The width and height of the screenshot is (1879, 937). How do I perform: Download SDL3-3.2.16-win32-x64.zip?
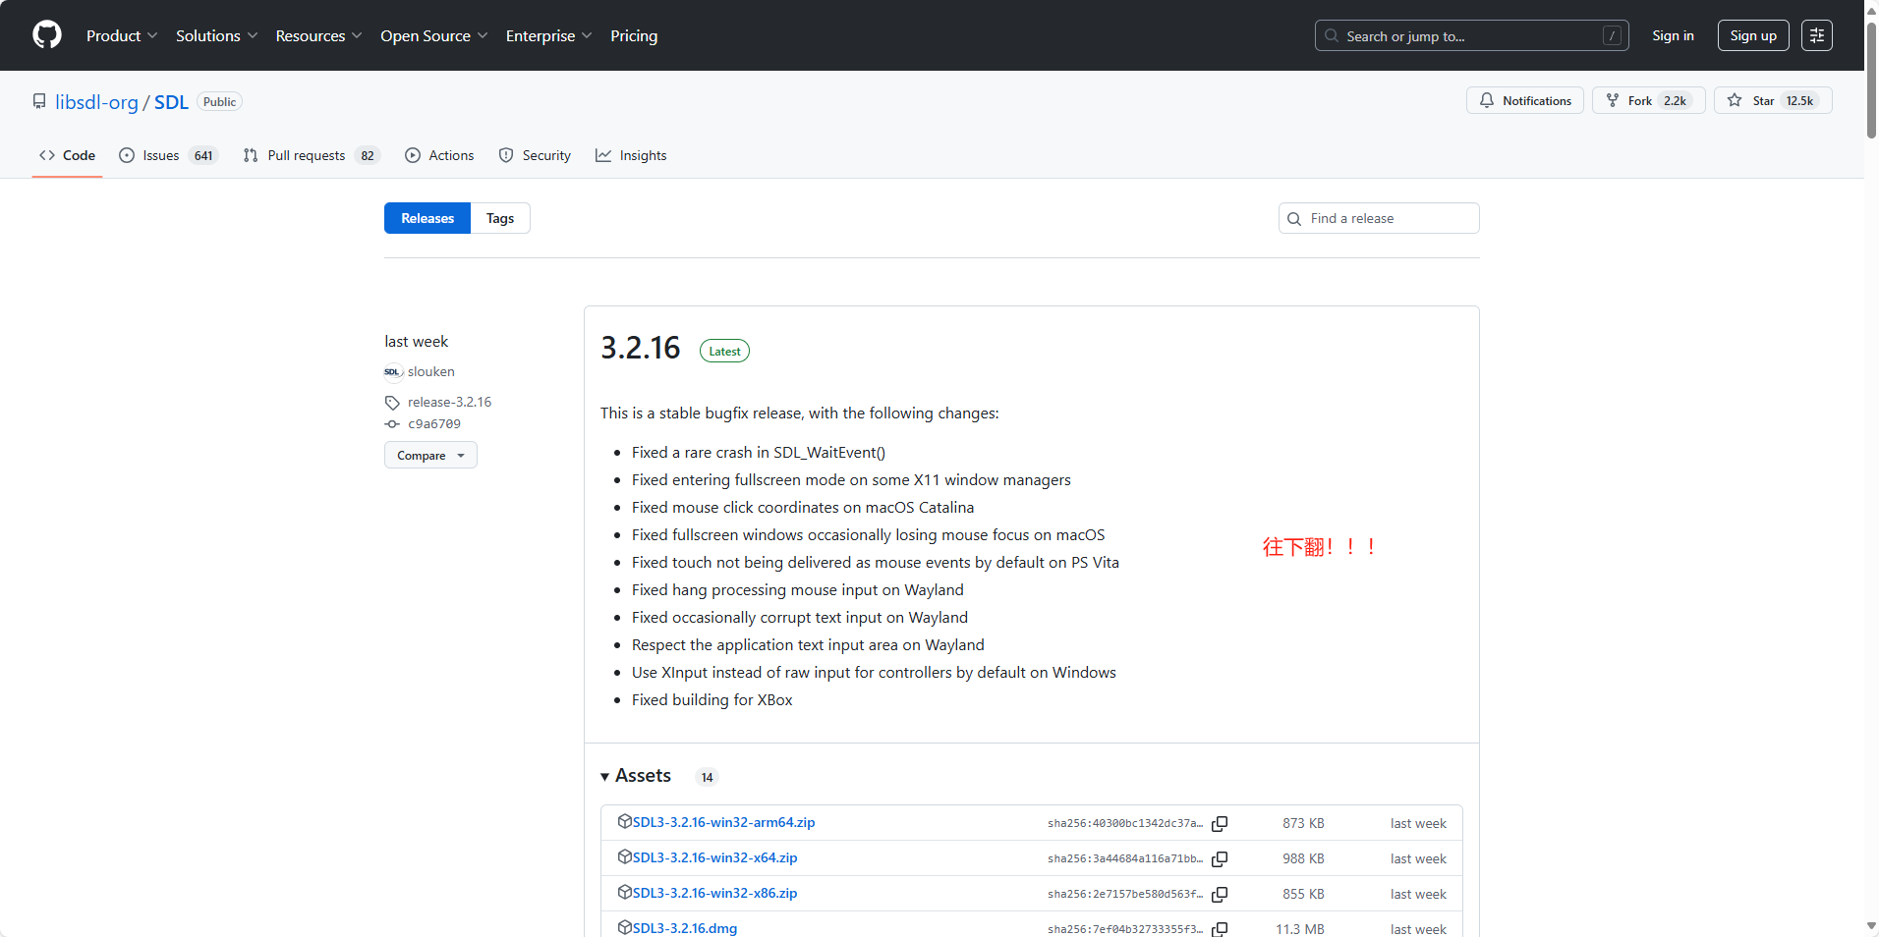click(x=714, y=857)
